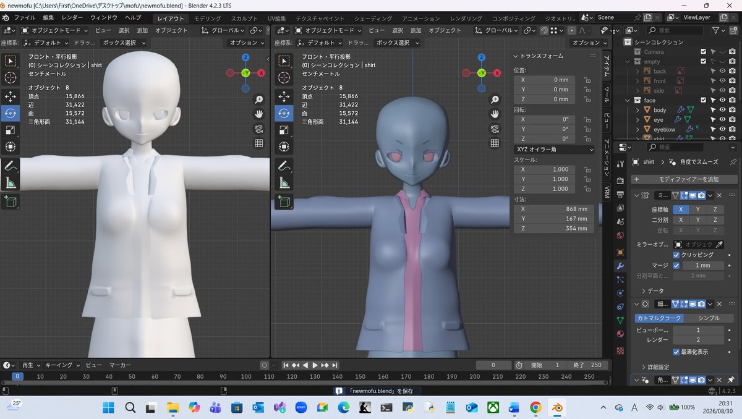Open the Windows Start menu
This screenshot has width=742, height=419.
pyautogui.click(x=108, y=407)
